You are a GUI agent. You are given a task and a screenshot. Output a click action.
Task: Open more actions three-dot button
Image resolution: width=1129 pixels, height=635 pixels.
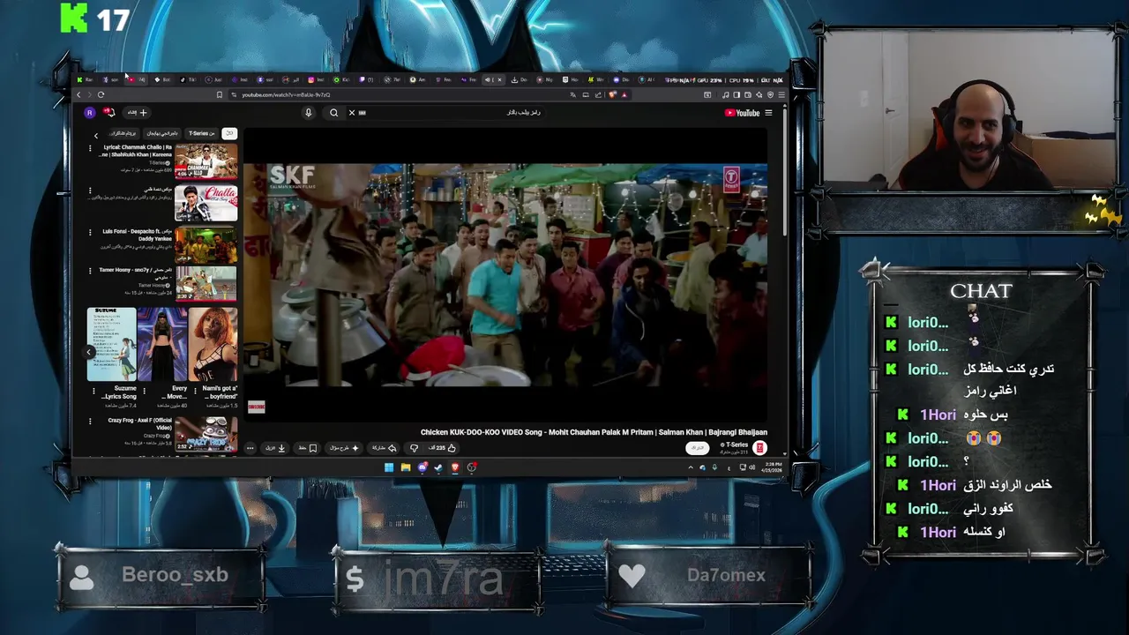click(x=250, y=448)
